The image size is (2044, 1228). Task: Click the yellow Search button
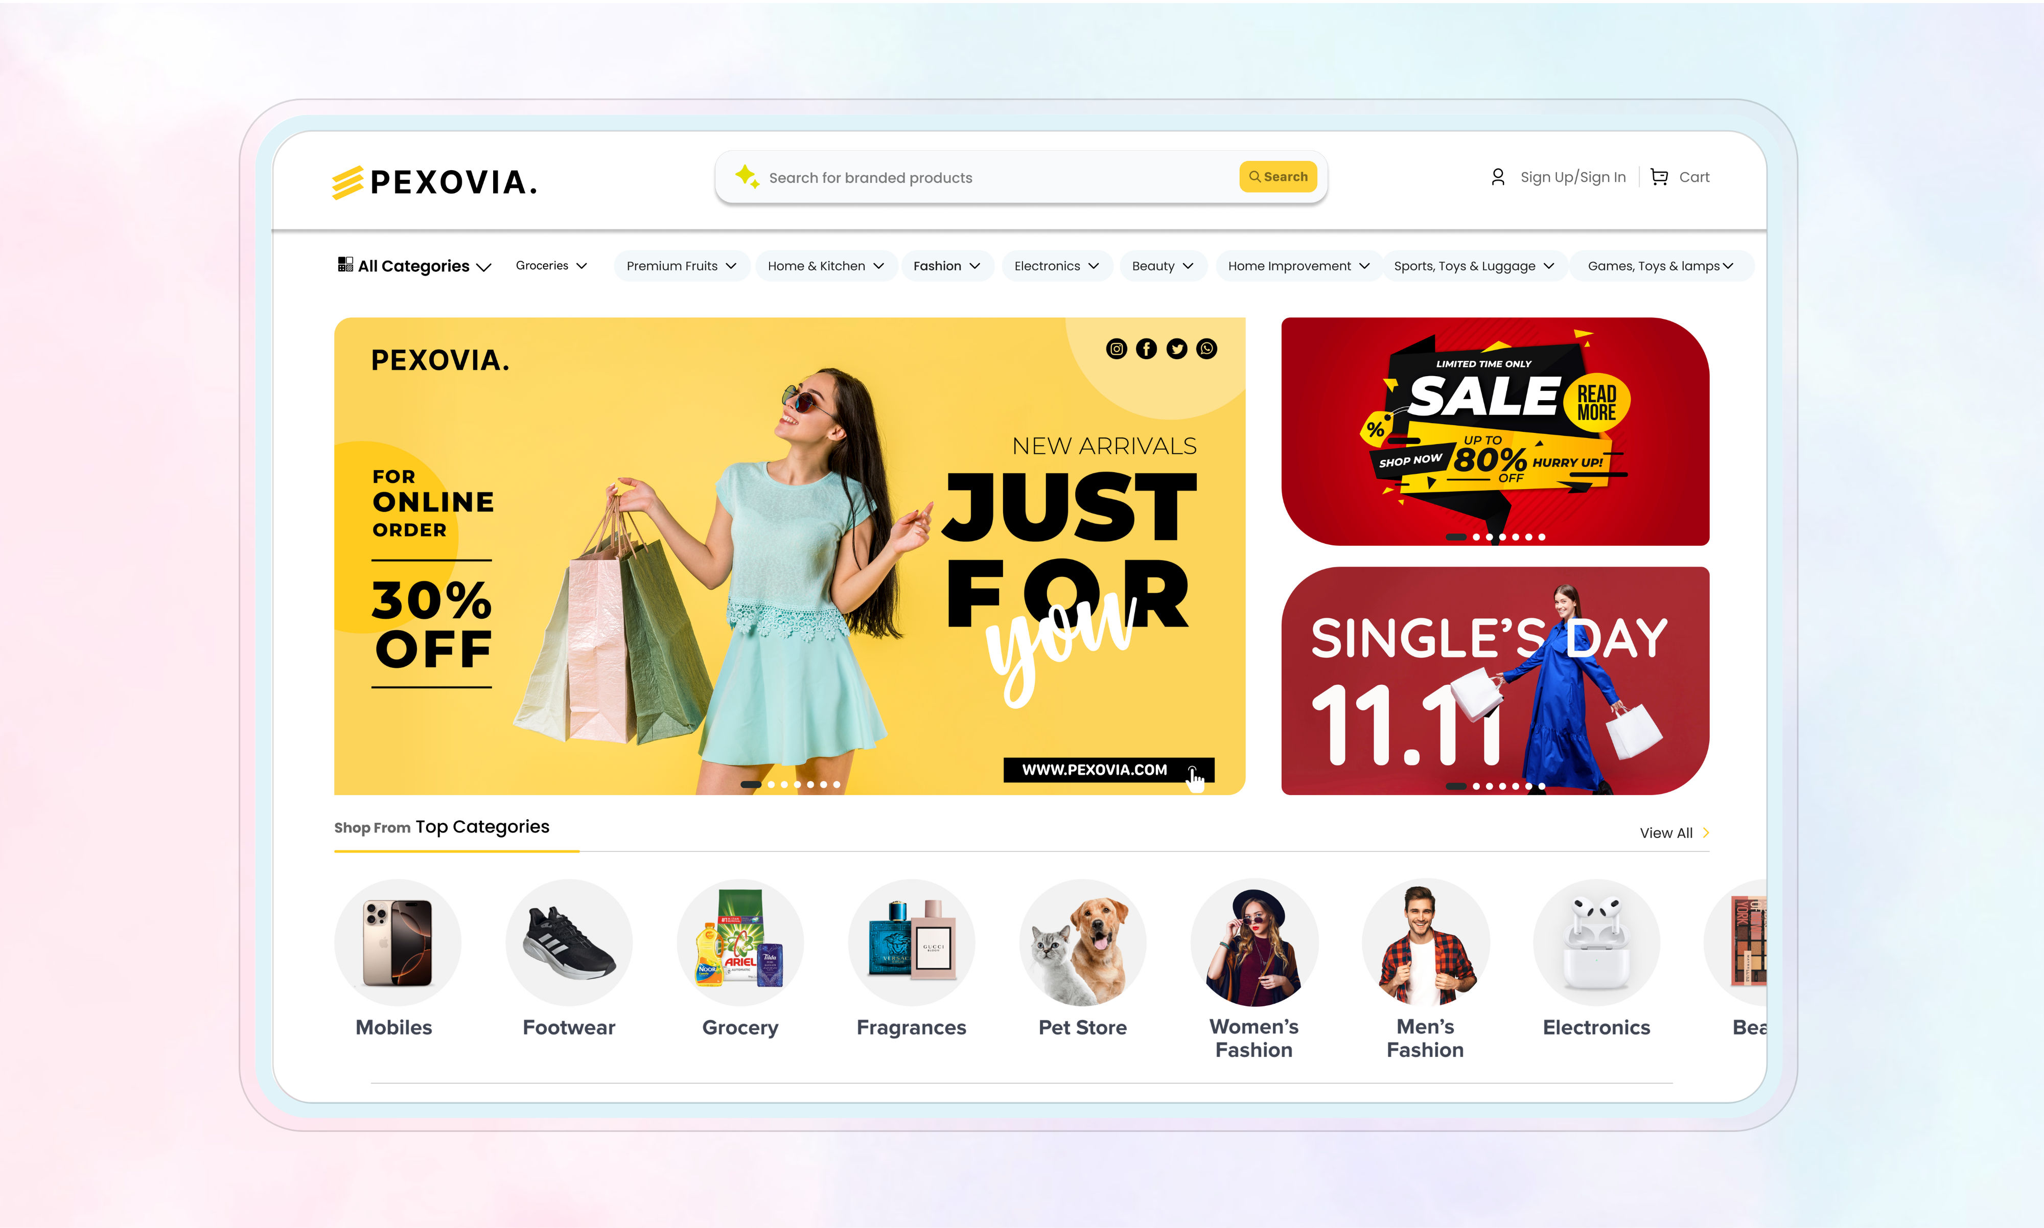1278,177
